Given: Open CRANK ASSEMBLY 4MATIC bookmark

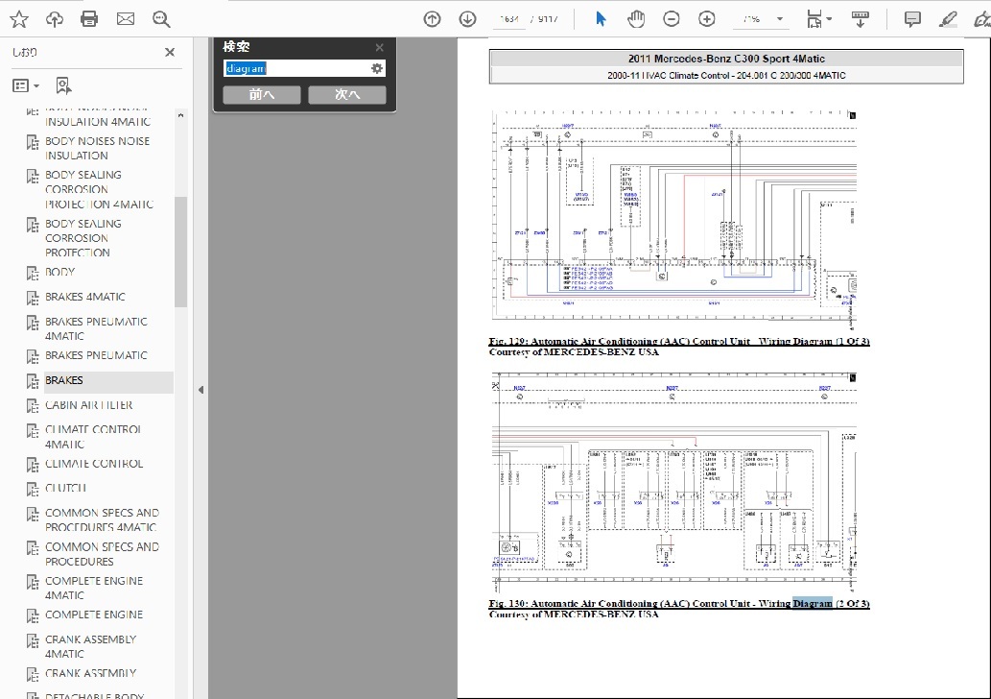Looking at the screenshot, I should pyautogui.click(x=90, y=646).
